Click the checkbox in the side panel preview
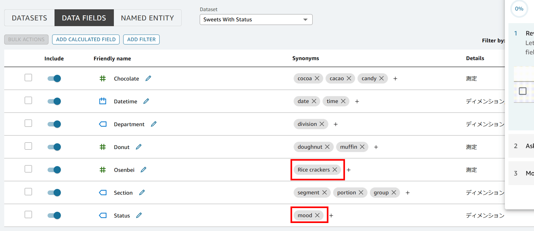The height and width of the screenshot is (231, 534). (523, 91)
